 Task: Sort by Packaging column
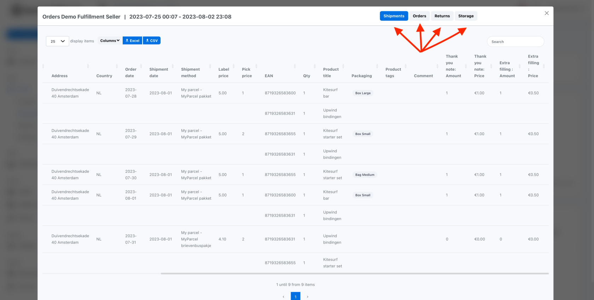[361, 76]
